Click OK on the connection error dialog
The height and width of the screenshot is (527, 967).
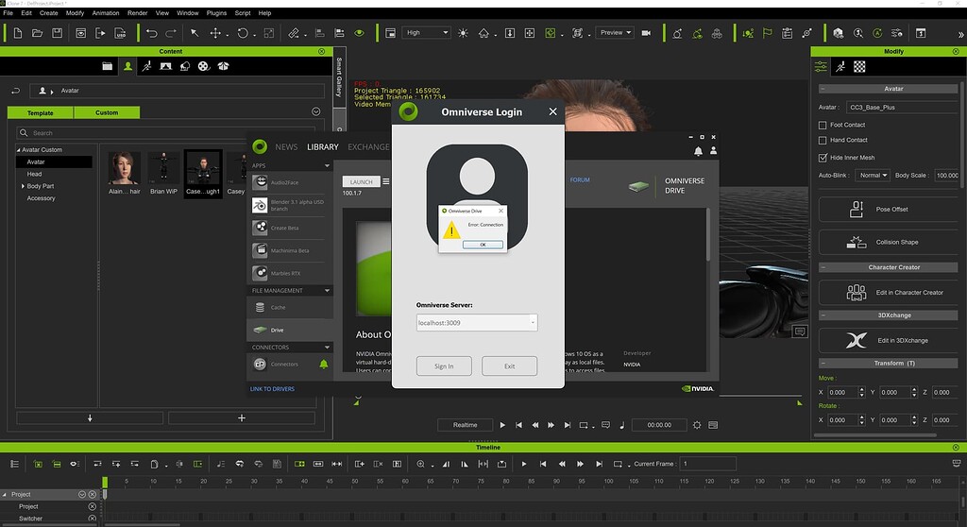483,244
